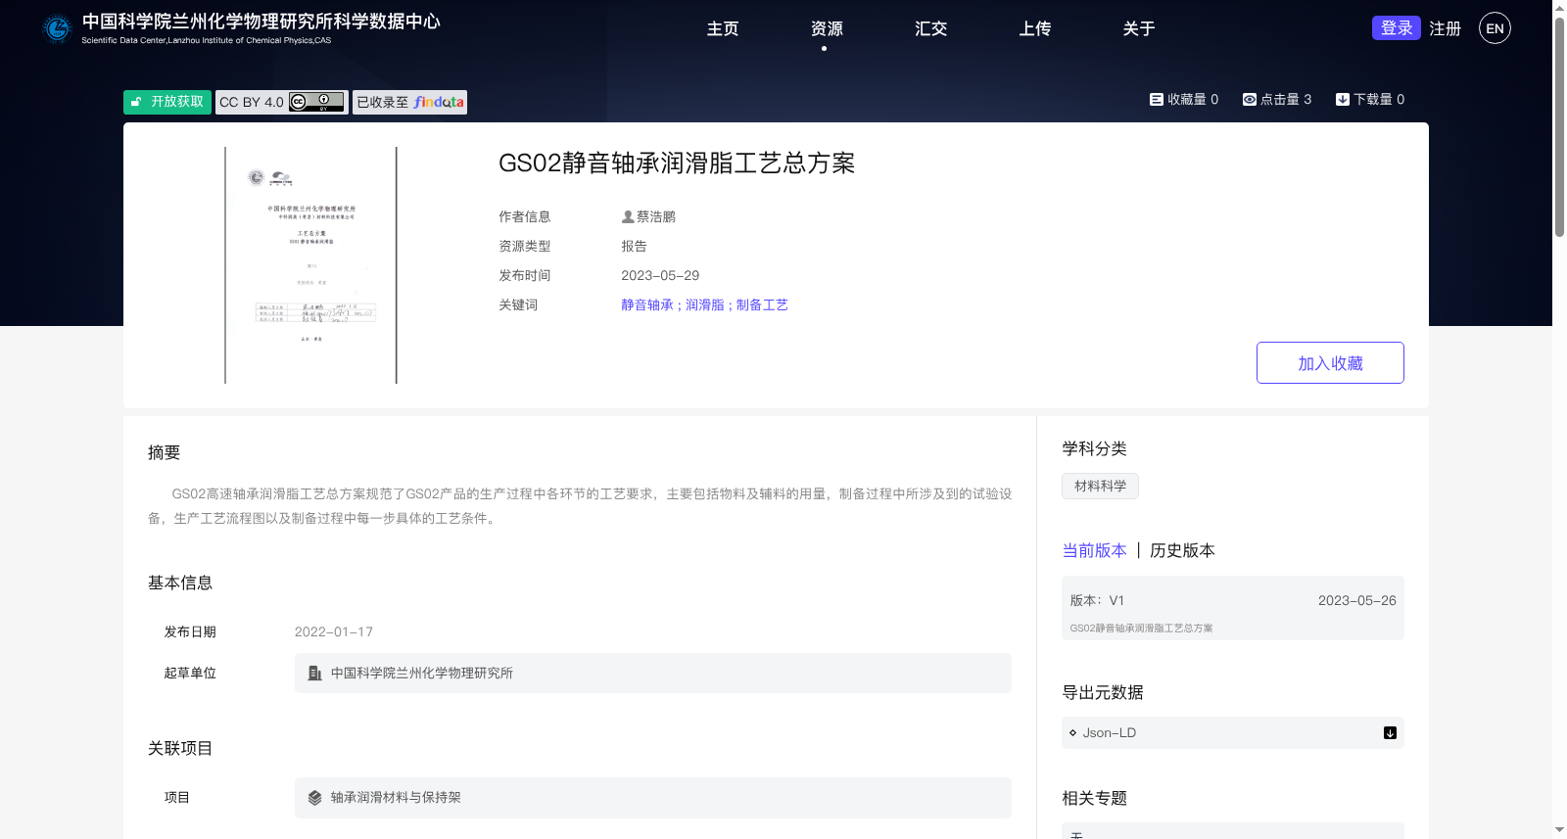Click the 制备工艺 keyword link
Image resolution: width=1567 pixels, height=839 pixels.
762,304
